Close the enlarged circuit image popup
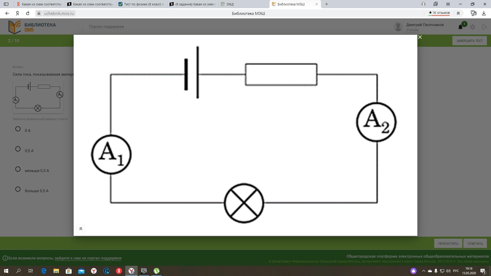The width and height of the screenshot is (491, 276). point(420,37)
